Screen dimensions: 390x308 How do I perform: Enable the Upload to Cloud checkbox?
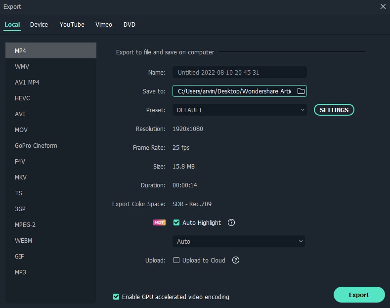176,260
